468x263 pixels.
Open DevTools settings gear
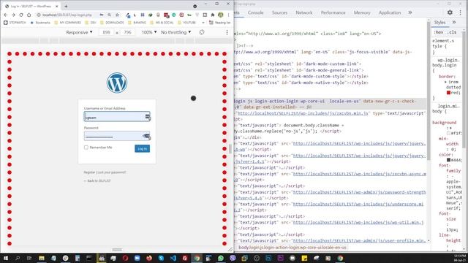(x=450, y=12)
